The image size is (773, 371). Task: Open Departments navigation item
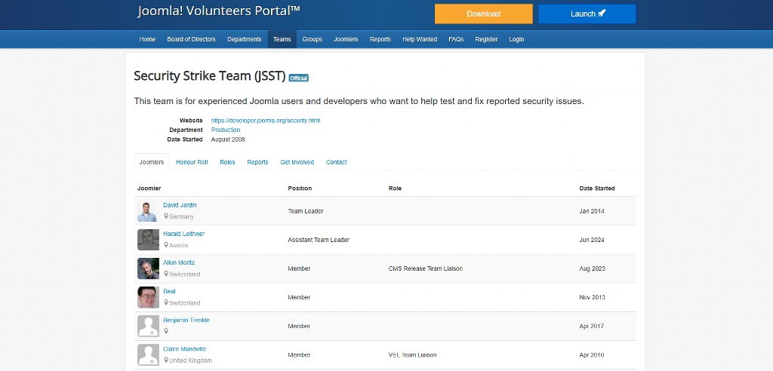[x=245, y=39]
